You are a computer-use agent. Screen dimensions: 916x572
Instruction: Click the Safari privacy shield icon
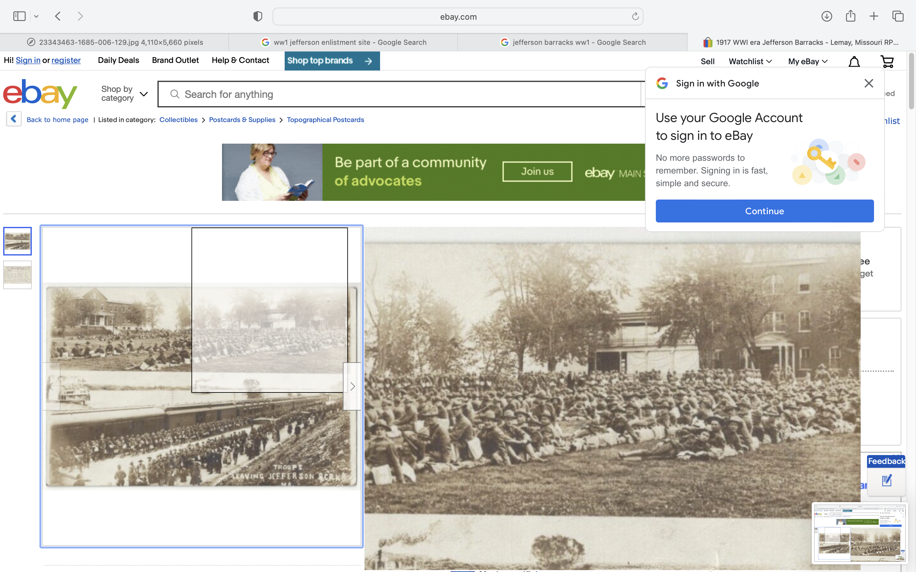coord(258,16)
